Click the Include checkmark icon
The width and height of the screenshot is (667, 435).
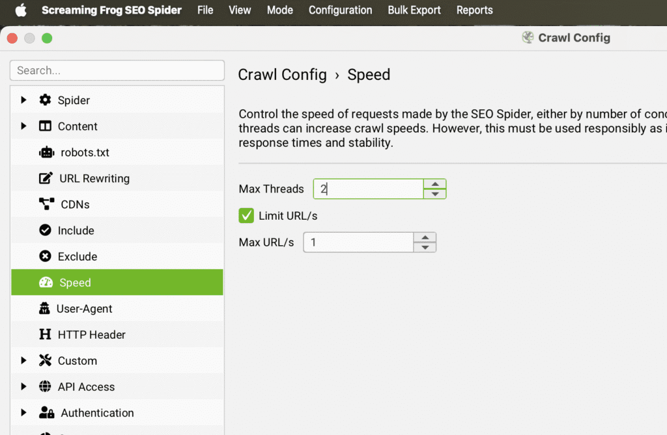click(x=45, y=230)
